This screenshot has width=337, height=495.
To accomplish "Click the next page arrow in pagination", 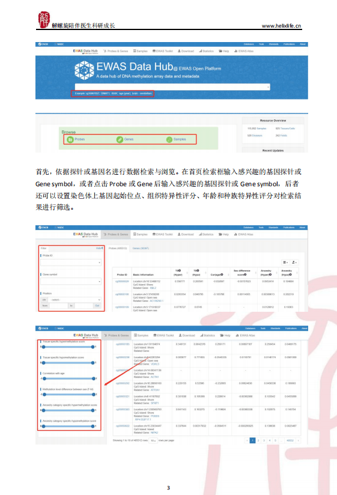I will coord(298,440).
